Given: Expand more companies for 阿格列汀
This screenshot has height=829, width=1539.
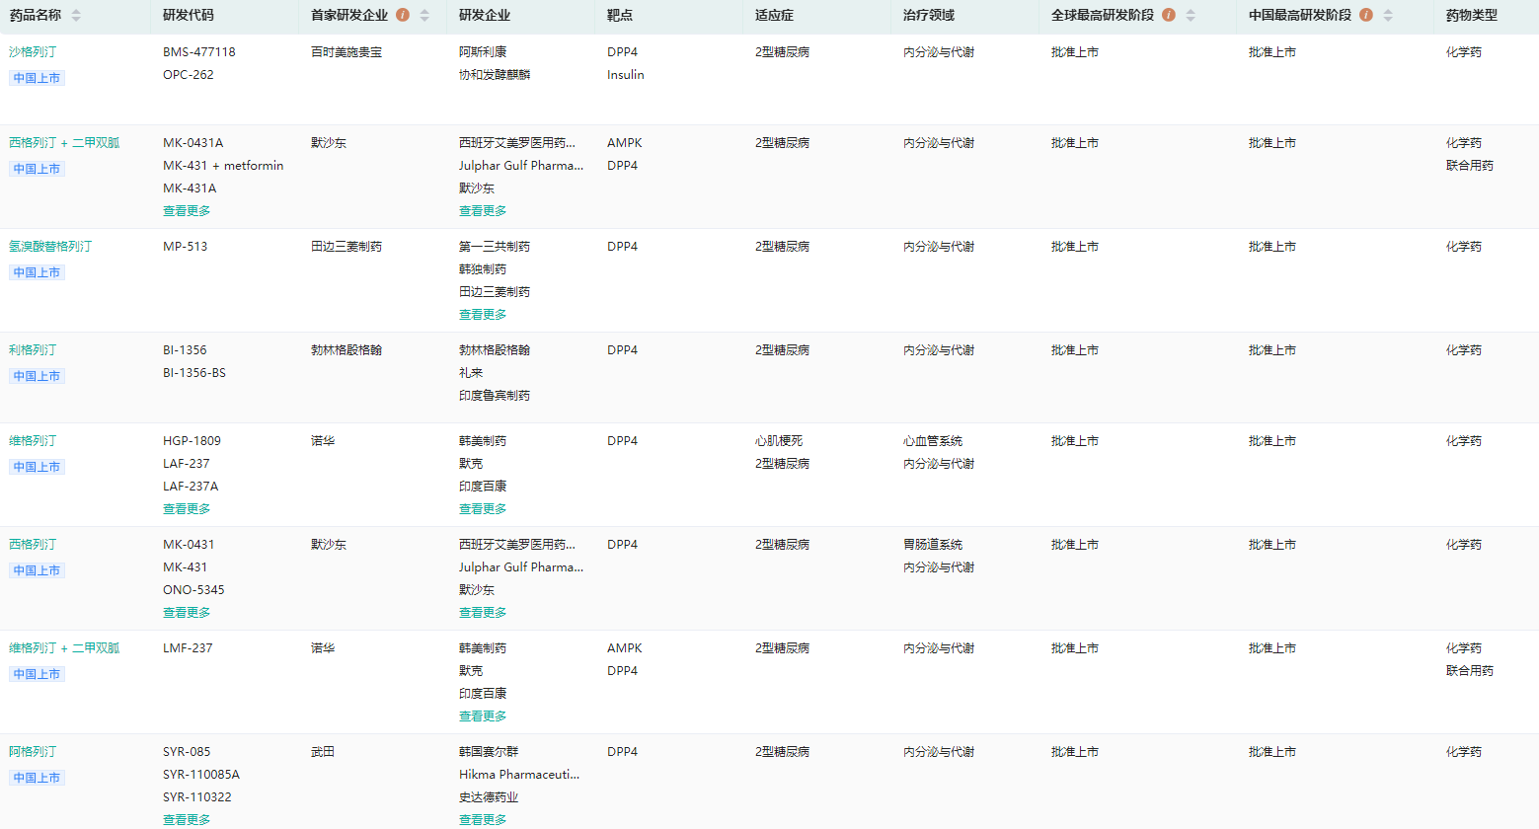Looking at the screenshot, I should [483, 820].
